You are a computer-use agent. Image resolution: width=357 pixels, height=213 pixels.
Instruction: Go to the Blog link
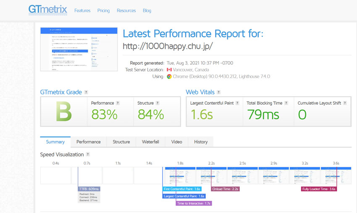point(147,11)
